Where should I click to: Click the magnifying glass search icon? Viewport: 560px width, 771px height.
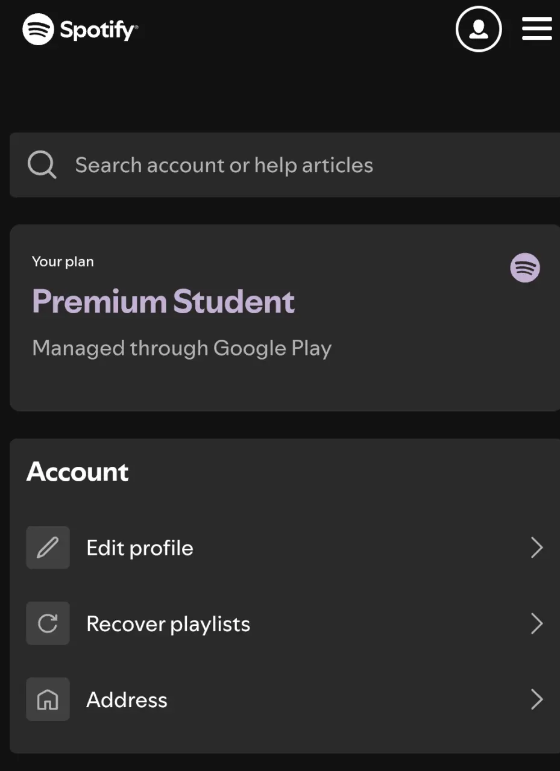[x=42, y=164]
